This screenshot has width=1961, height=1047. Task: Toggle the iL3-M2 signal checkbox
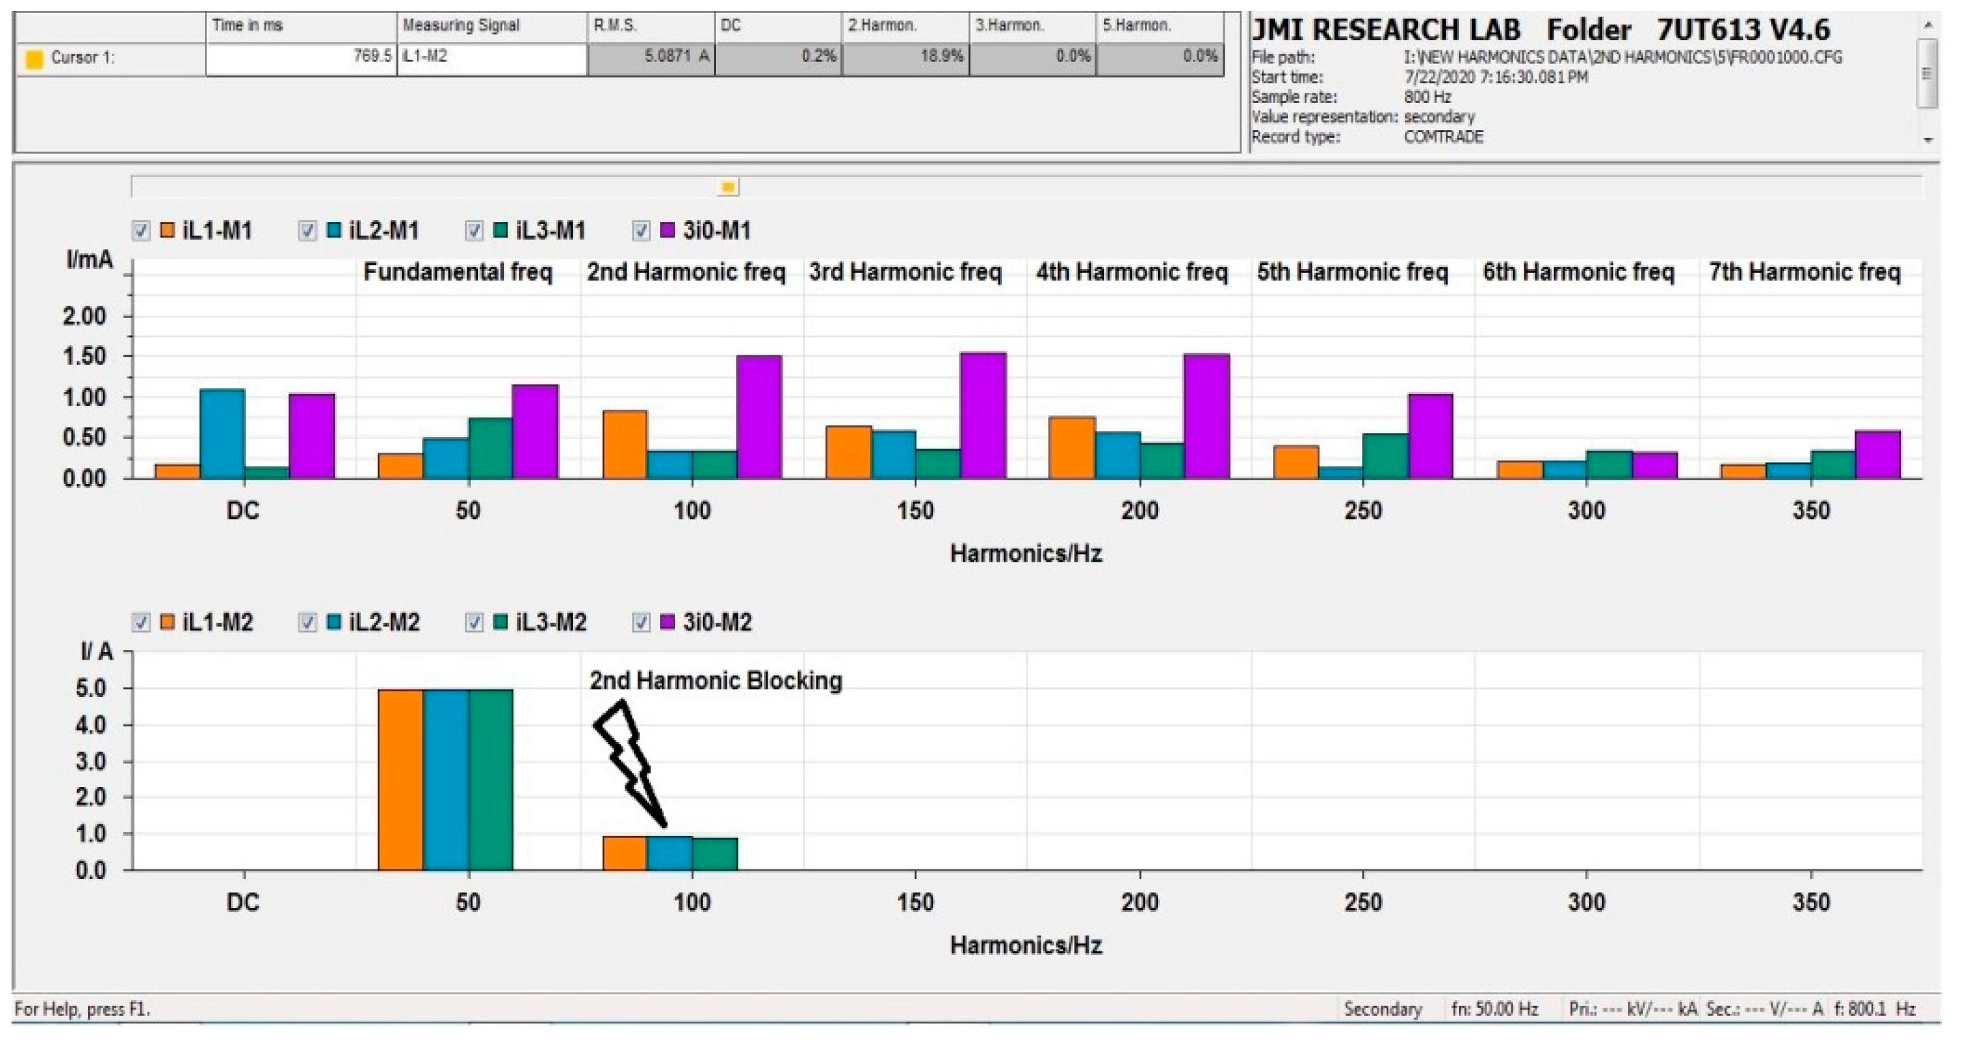474,623
